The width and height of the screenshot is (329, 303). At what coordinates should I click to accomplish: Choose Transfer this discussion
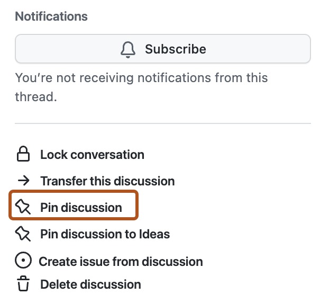[x=107, y=181]
